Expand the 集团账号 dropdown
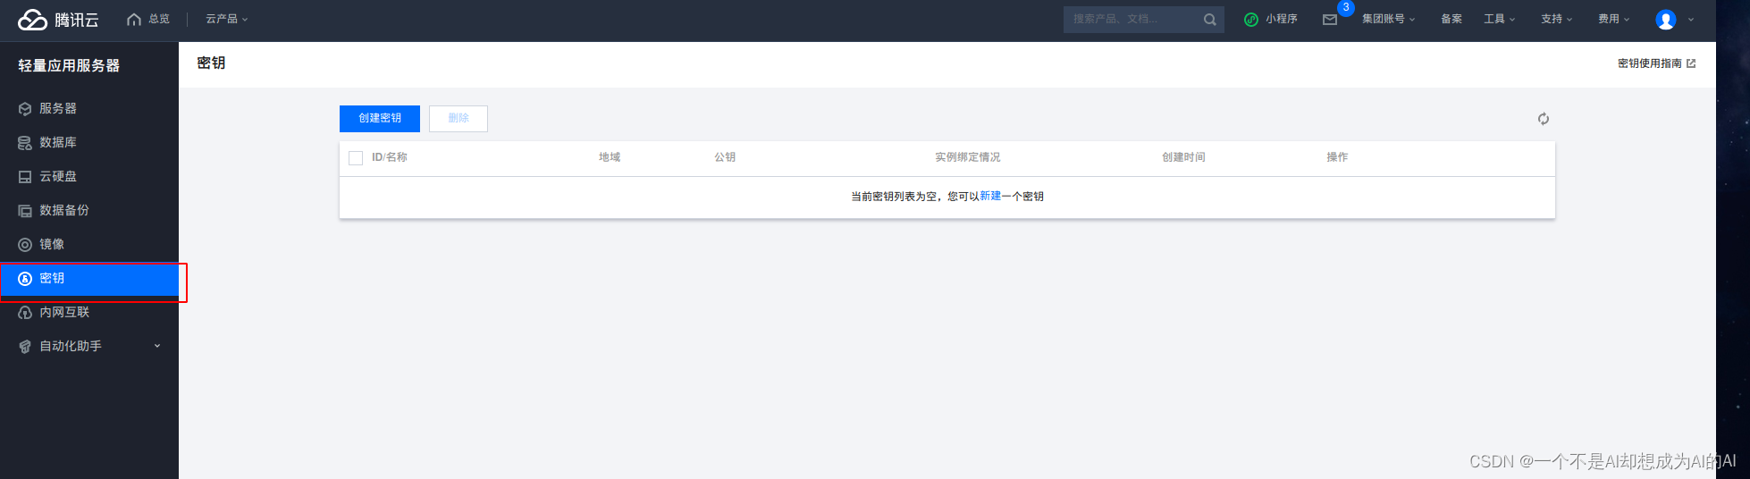1750x479 pixels. (1389, 19)
